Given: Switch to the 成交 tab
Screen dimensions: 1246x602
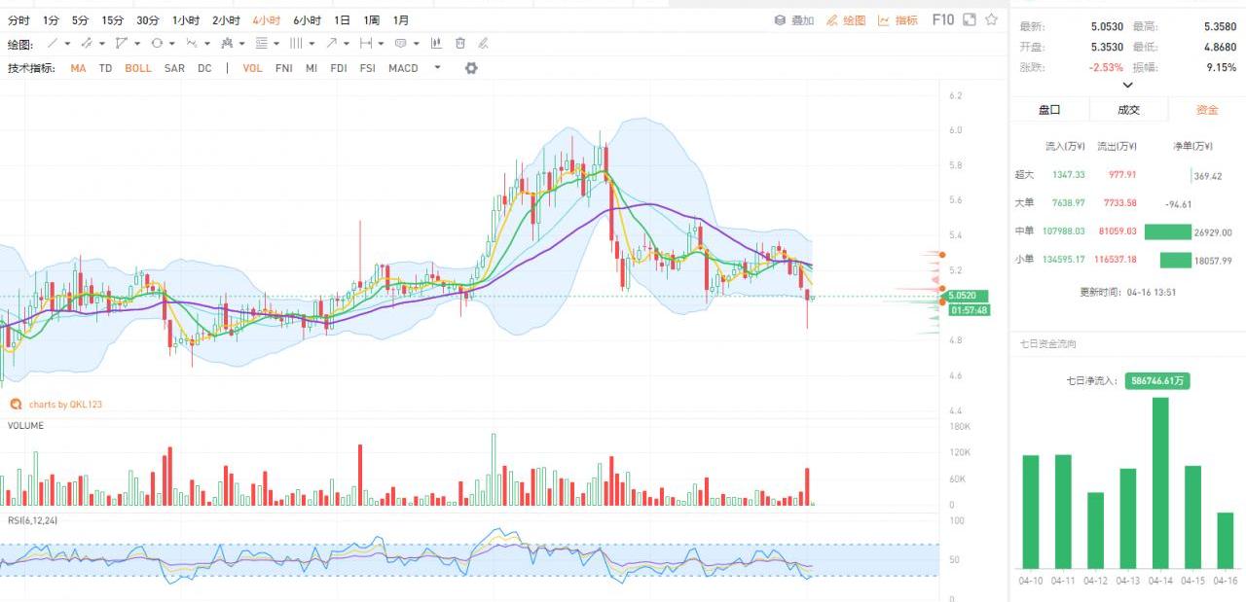Looking at the screenshot, I should pyautogui.click(x=1128, y=110).
